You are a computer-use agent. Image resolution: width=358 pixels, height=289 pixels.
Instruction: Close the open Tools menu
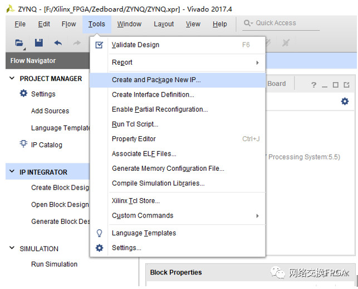(x=97, y=24)
